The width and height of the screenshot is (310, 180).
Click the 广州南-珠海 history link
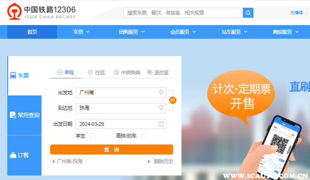[x=70, y=161]
